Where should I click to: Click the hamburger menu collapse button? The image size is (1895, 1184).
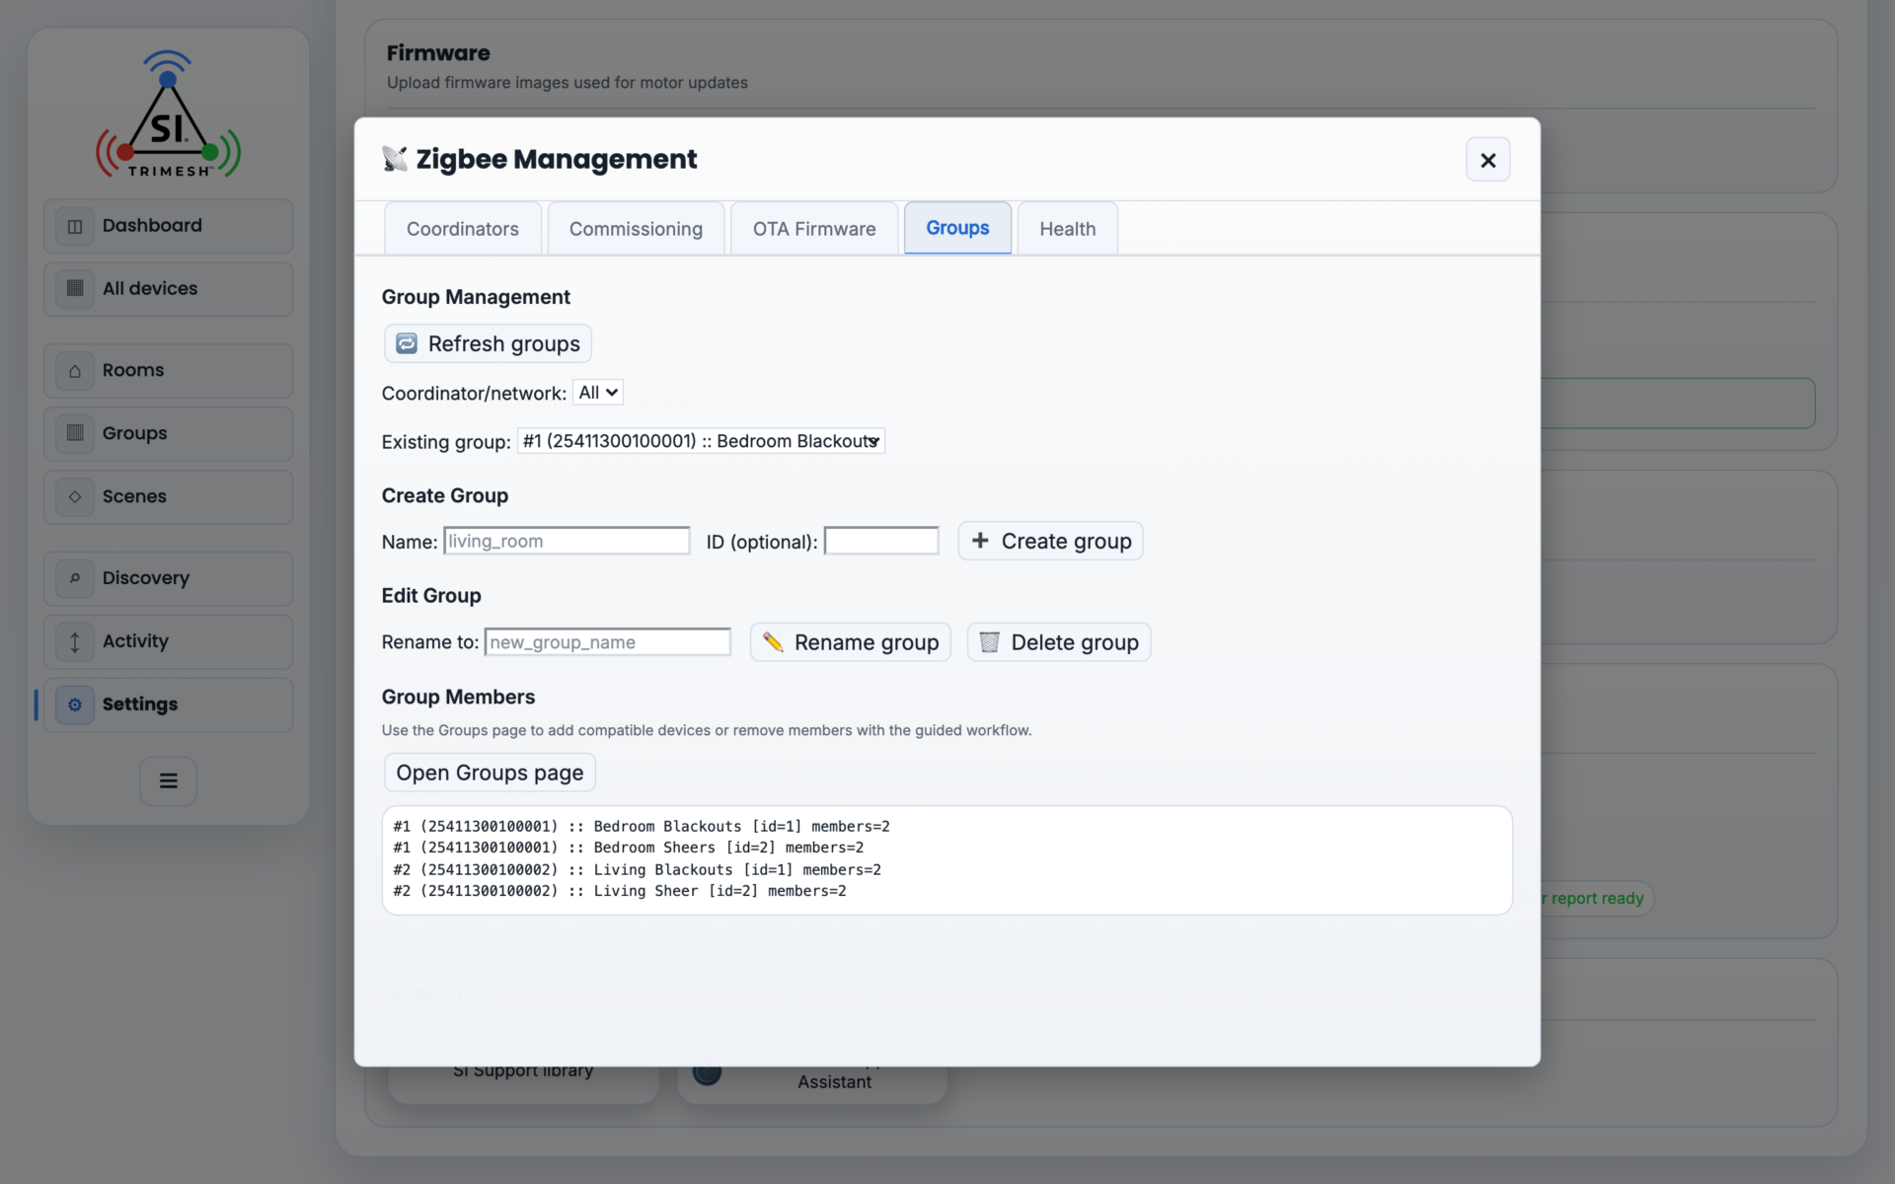coord(169,780)
